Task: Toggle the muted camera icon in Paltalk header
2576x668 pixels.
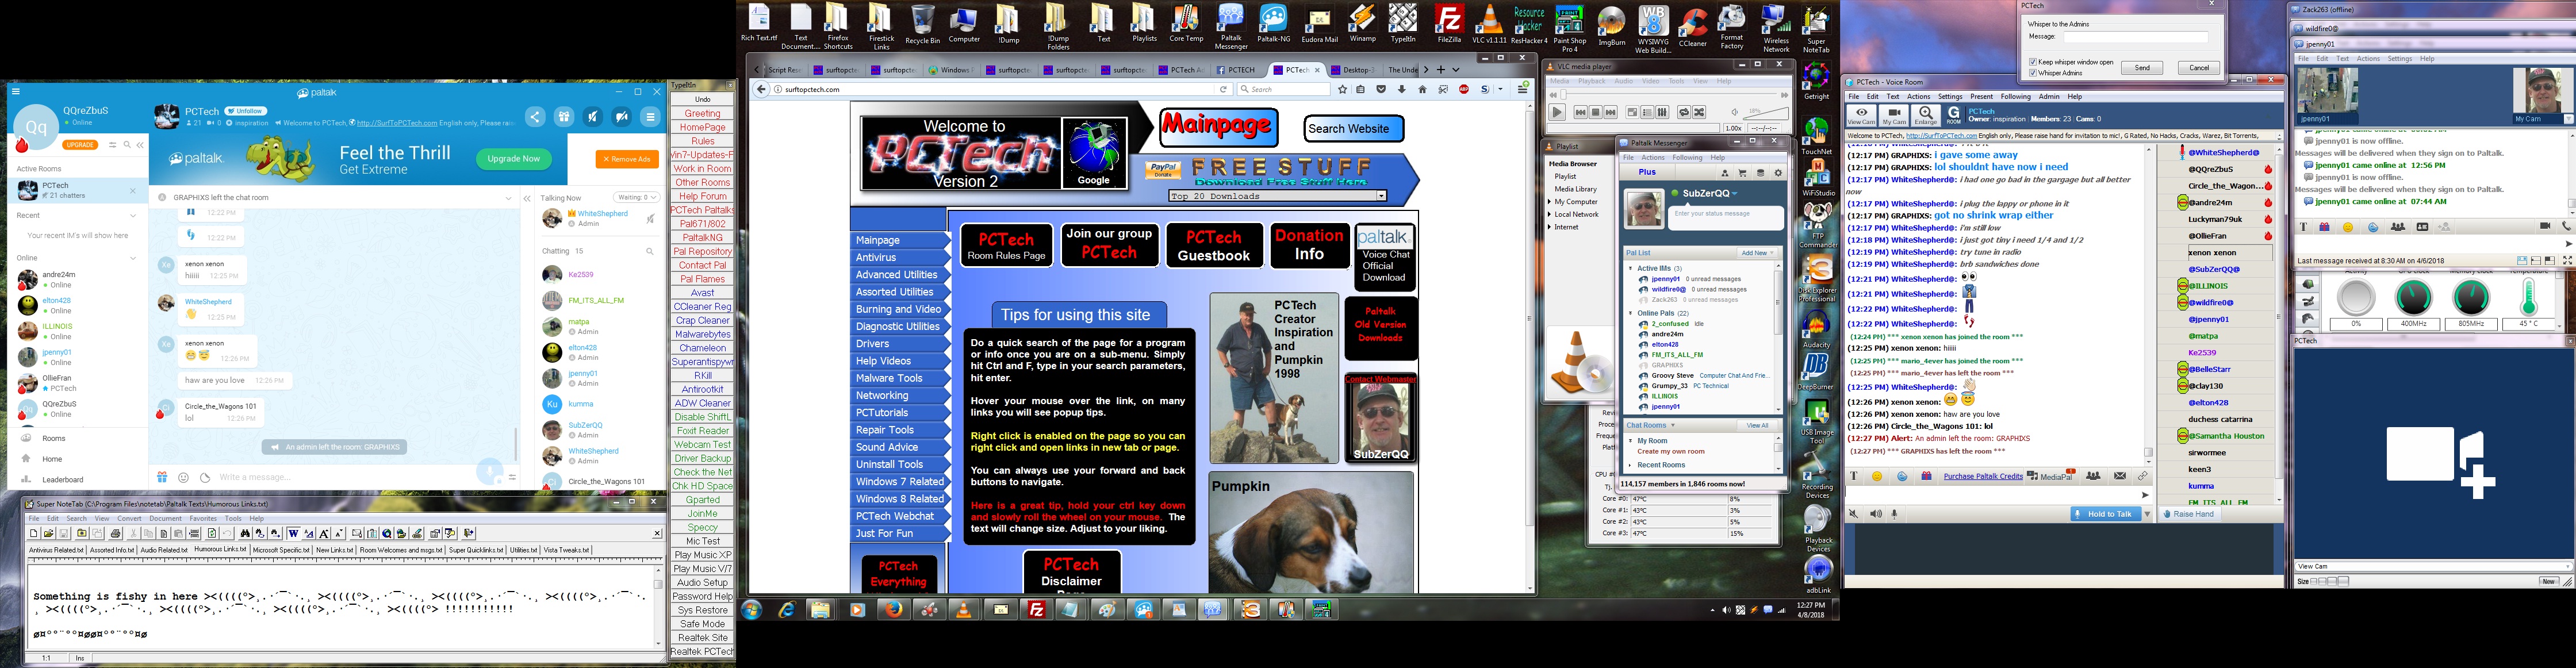Action: [x=622, y=117]
